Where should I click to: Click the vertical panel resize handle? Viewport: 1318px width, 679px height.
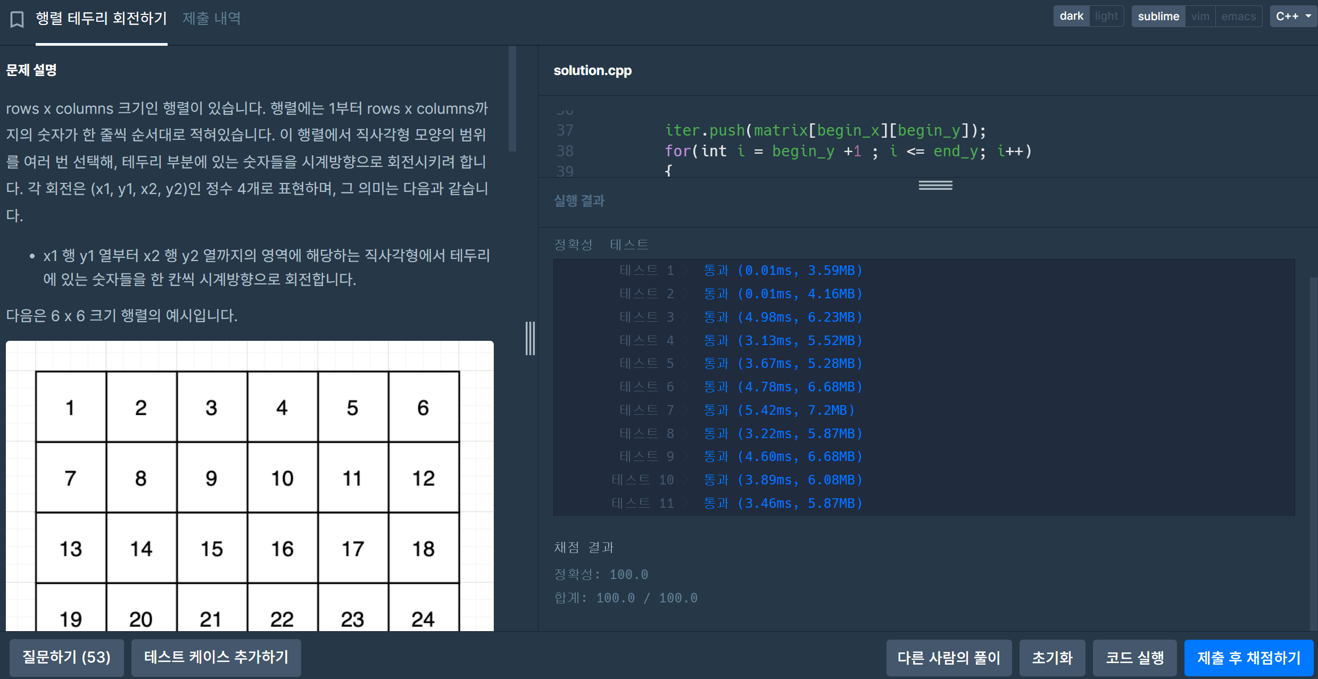click(530, 338)
